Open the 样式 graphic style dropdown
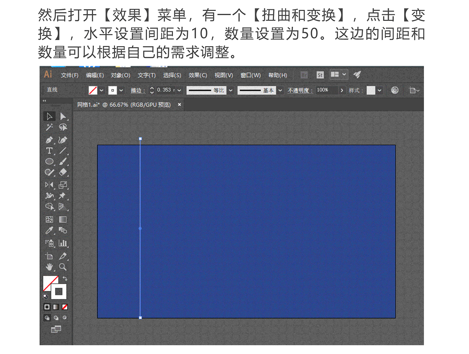 pos(380,90)
